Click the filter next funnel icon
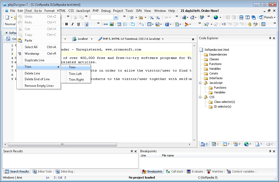 click(157, 18)
